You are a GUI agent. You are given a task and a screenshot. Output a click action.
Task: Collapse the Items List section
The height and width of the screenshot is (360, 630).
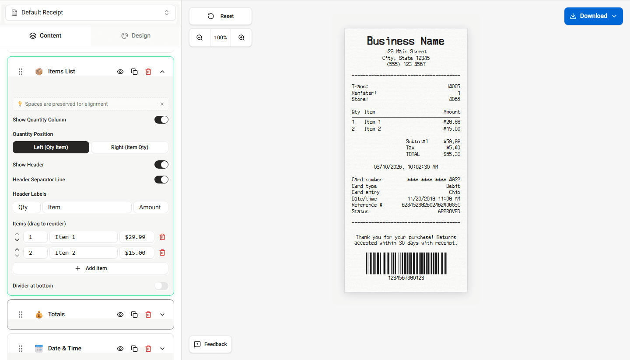[162, 71]
